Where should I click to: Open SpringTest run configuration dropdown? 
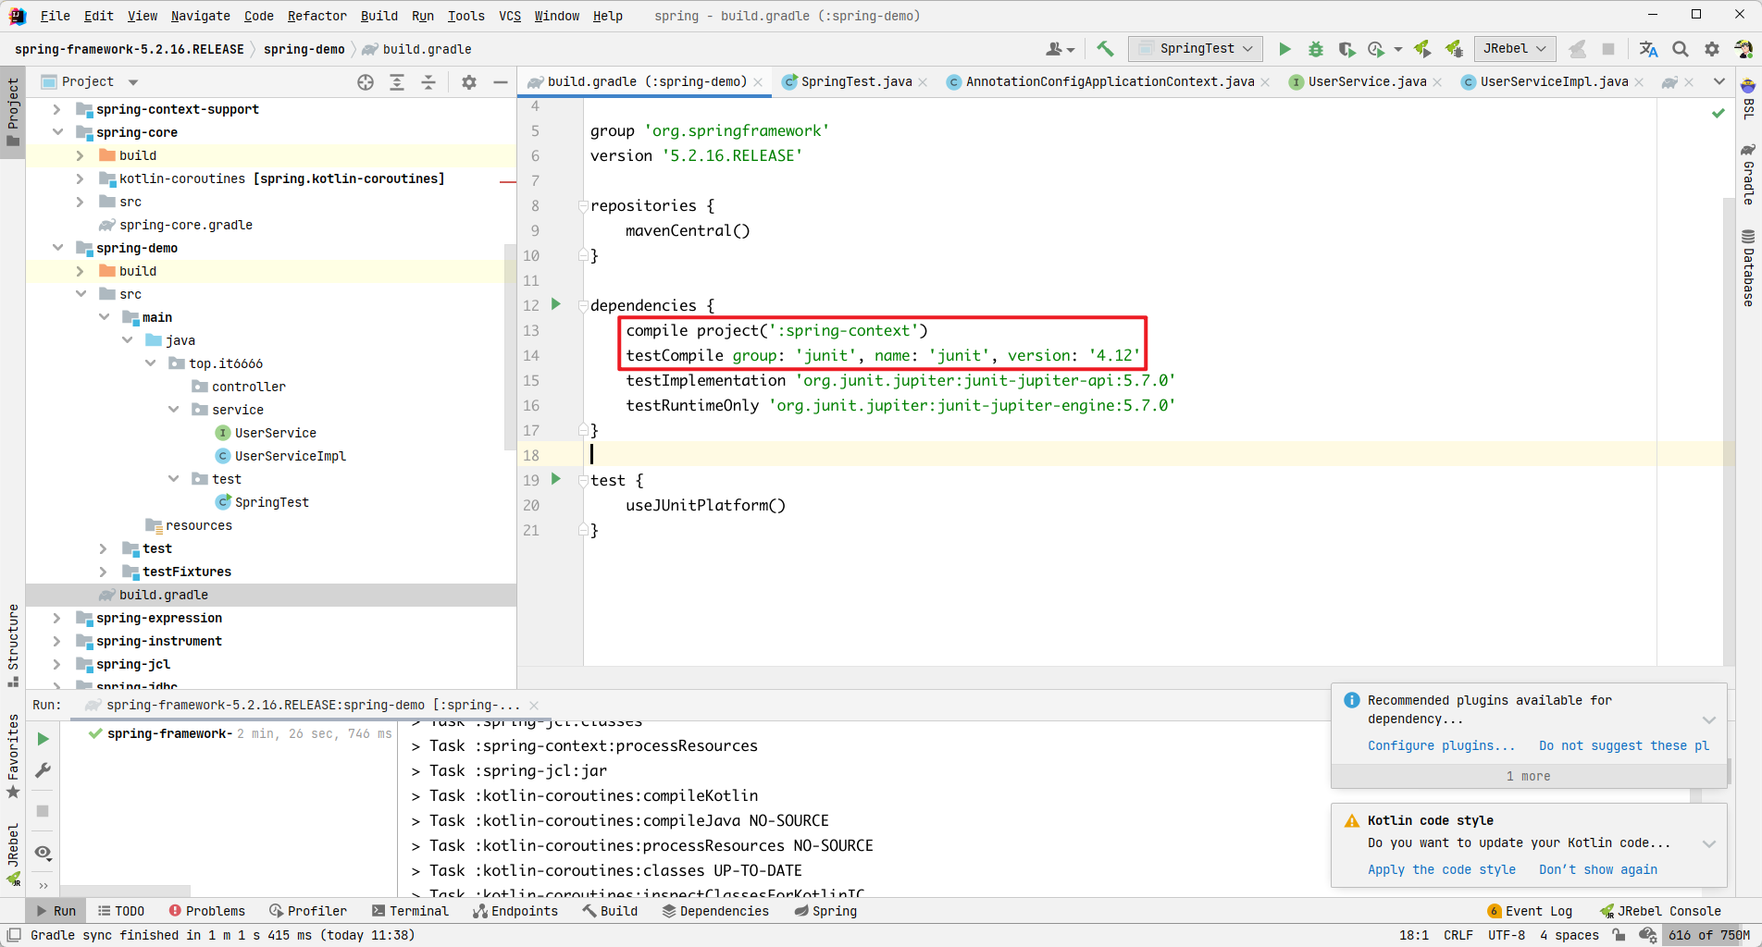pyautogui.click(x=1196, y=49)
